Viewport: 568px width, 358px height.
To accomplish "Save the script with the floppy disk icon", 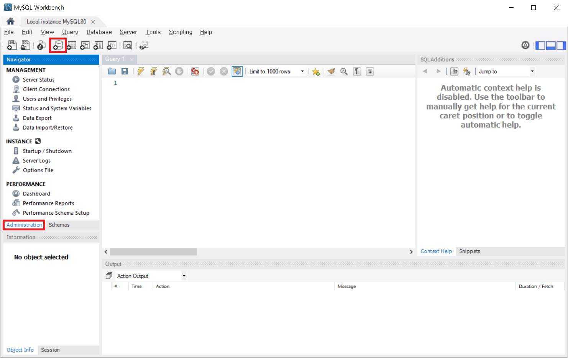I will tap(125, 71).
